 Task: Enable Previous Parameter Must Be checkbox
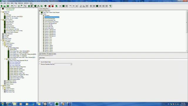click(x=40, y=64)
